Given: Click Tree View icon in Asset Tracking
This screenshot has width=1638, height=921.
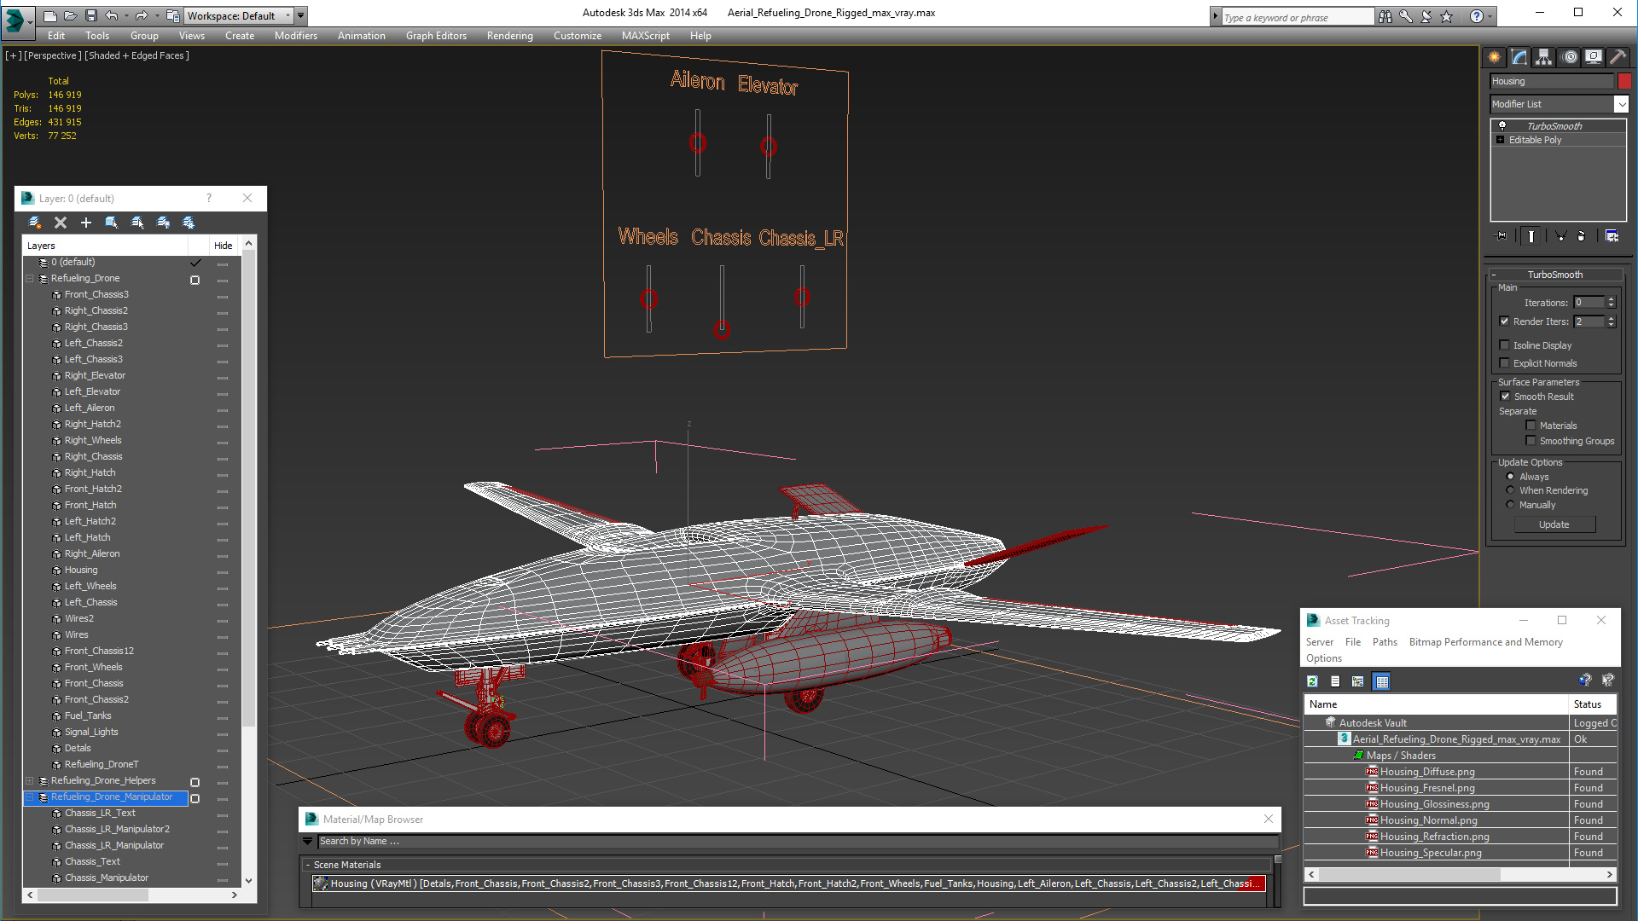Looking at the screenshot, I should (1358, 681).
